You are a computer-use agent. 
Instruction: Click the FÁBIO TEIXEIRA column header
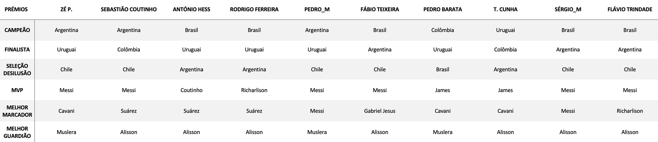(380, 9)
